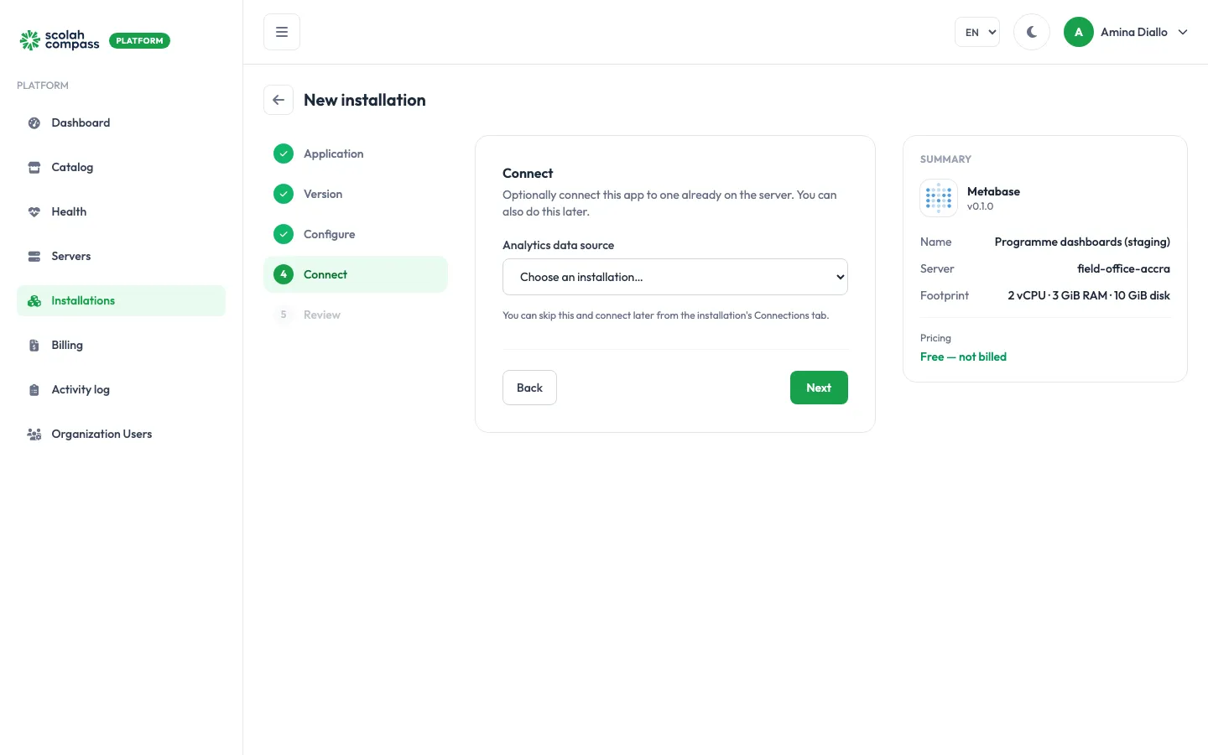Open Organization Users in the sidebar
The image size is (1208, 755).
pyautogui.click(x=121, y=434)
